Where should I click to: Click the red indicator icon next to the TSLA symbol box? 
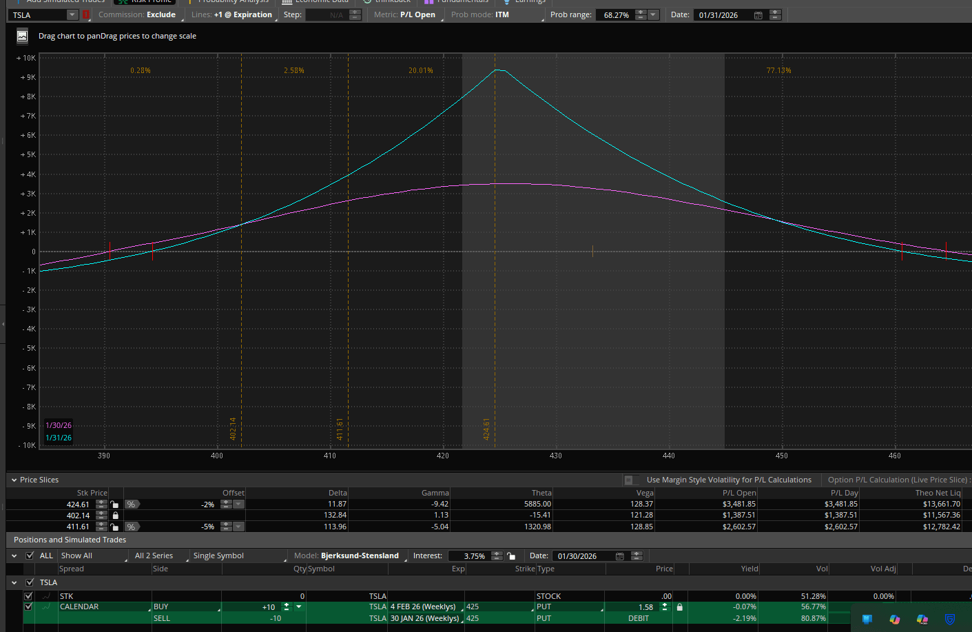86,14
